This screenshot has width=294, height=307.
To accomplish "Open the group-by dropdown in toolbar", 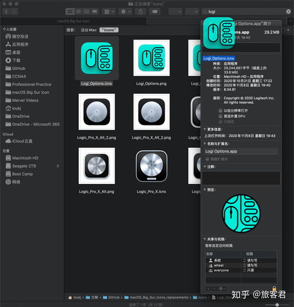I will click(x=109, y=12).
